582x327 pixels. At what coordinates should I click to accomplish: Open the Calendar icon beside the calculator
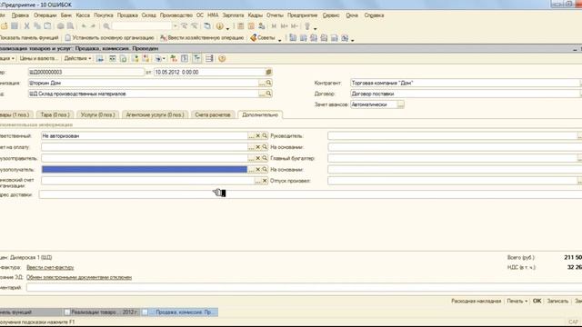pos(251,26)
